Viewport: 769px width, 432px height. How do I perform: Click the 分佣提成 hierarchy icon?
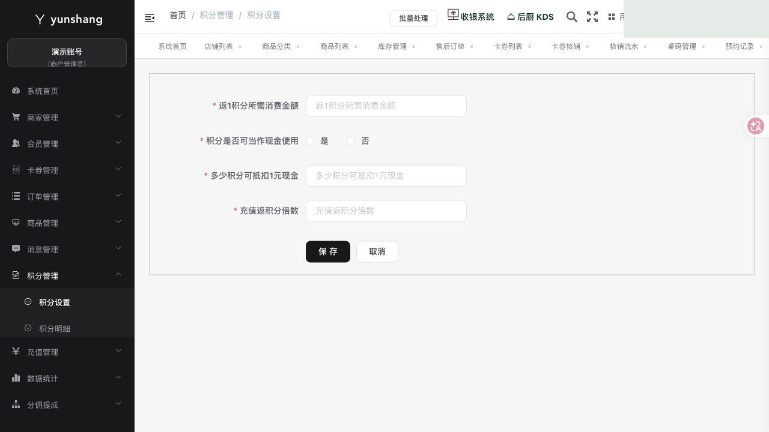point(16,404)
